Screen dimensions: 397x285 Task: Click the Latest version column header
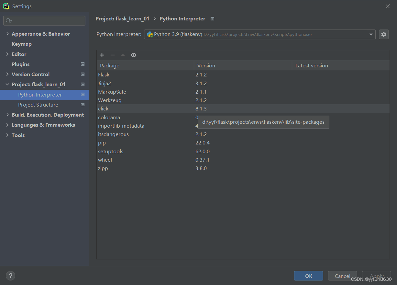pyautogui.click(x=341, y=65)
